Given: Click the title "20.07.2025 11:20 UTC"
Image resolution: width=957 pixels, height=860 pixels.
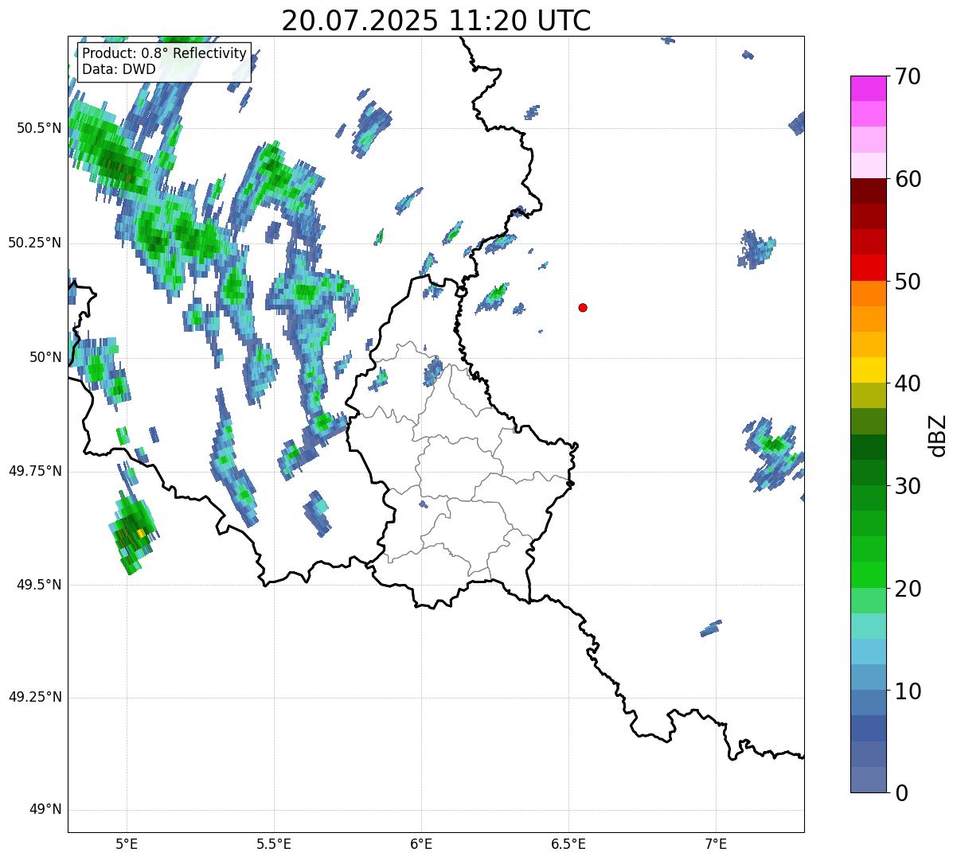Looking at the screenshot, I should [436, 20].
